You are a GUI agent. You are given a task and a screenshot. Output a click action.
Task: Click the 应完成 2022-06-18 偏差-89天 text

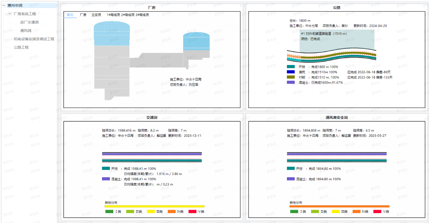tap(369, 72)
